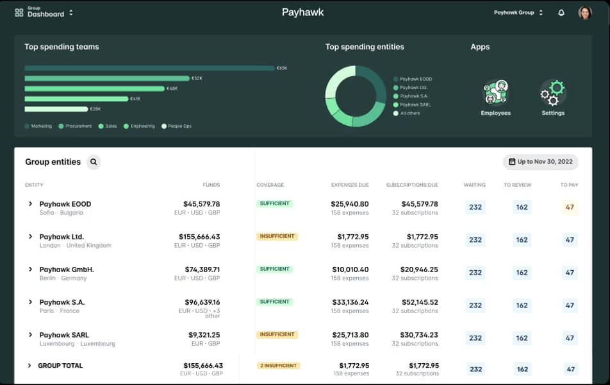Sort by the EXPENSES DUE column header
Image resolution: width=610 pixels, height=385 pixels.
[x=350, y=185]
